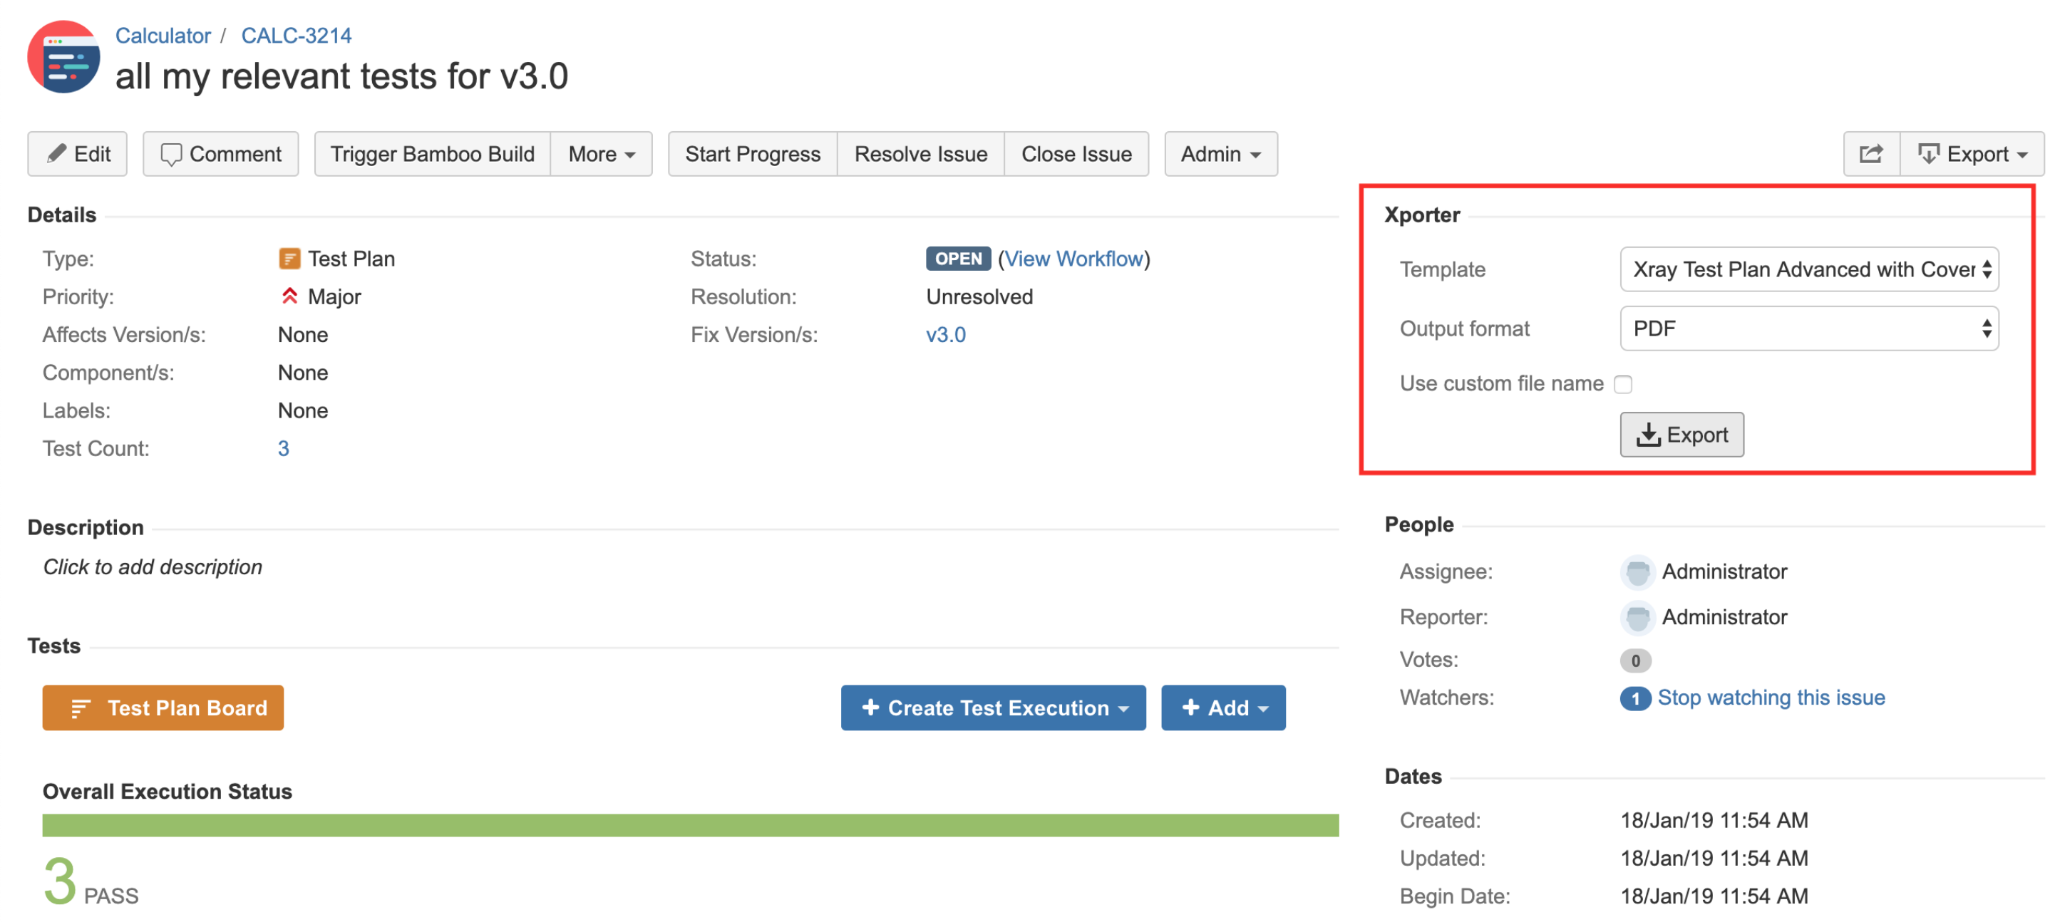Click the issue title text

pos(341,76)
